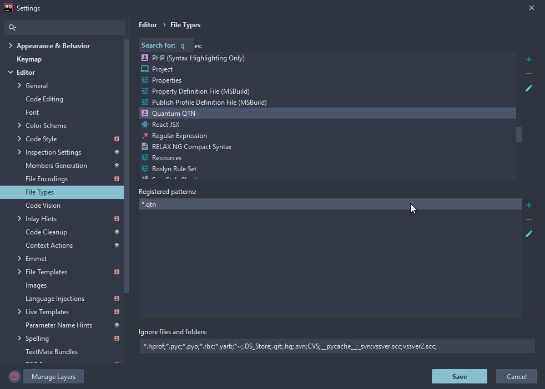
Task: Open the Keymap settings page
Action: tap(29, 59)
